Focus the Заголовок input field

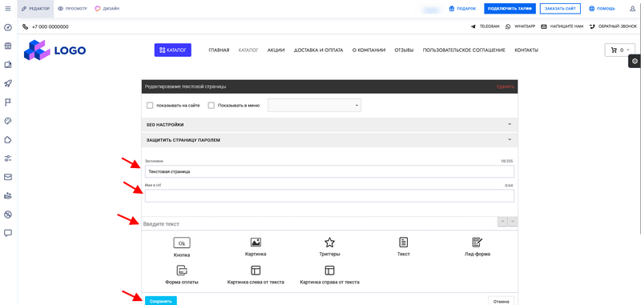tap(329, 171)
